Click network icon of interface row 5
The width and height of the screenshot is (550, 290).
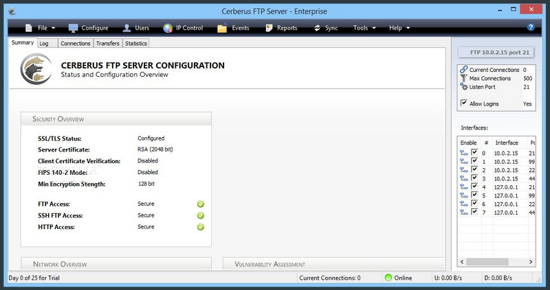click(464, 195)
